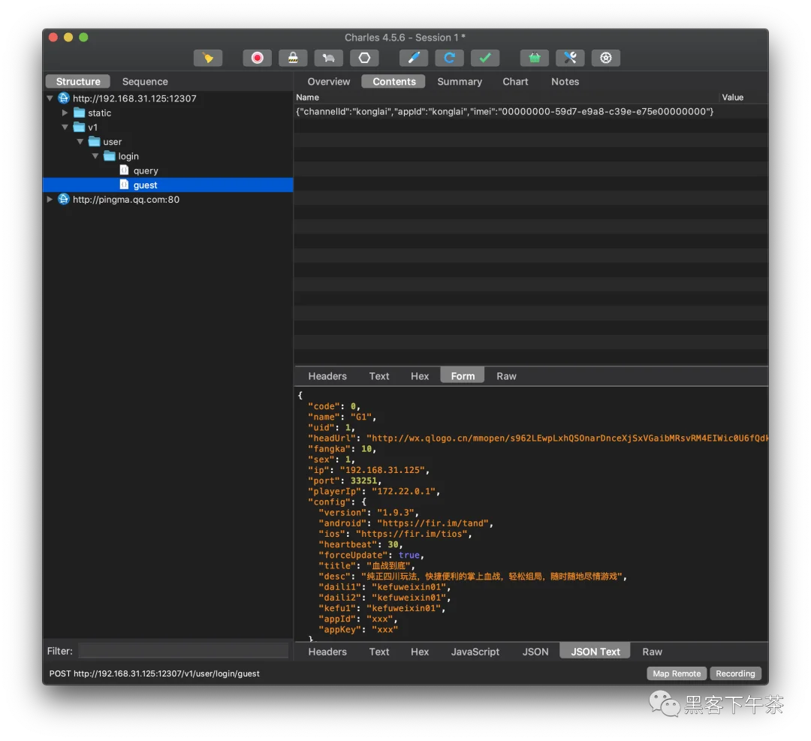
Task: Collapse the v1 folder
Action: [65, 127]
